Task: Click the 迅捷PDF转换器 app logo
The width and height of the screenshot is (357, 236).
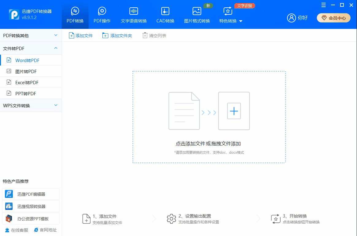Action: (x=14, y=14)
